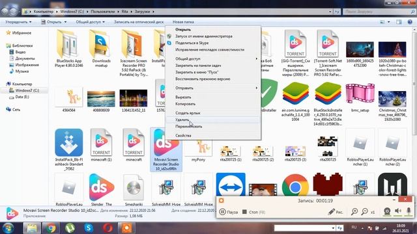The height and width of the screenshot is (234, 417).
Task: Choose Исправление неполадок совместимости
Action: (210, 49)
